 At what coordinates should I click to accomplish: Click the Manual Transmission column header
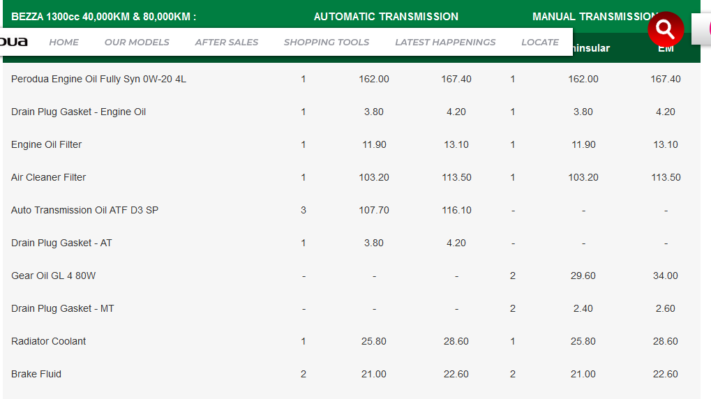pos(594,17)
